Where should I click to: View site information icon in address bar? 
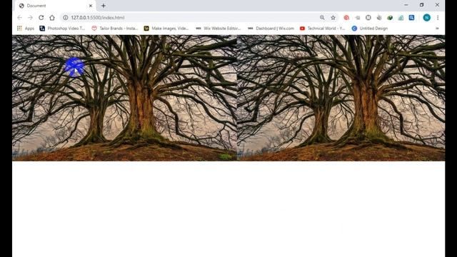coord(65,18)
